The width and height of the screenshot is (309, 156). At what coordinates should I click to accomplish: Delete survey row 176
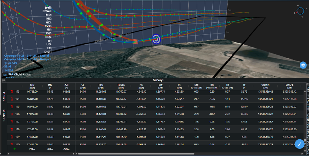(x=12, y=114)
